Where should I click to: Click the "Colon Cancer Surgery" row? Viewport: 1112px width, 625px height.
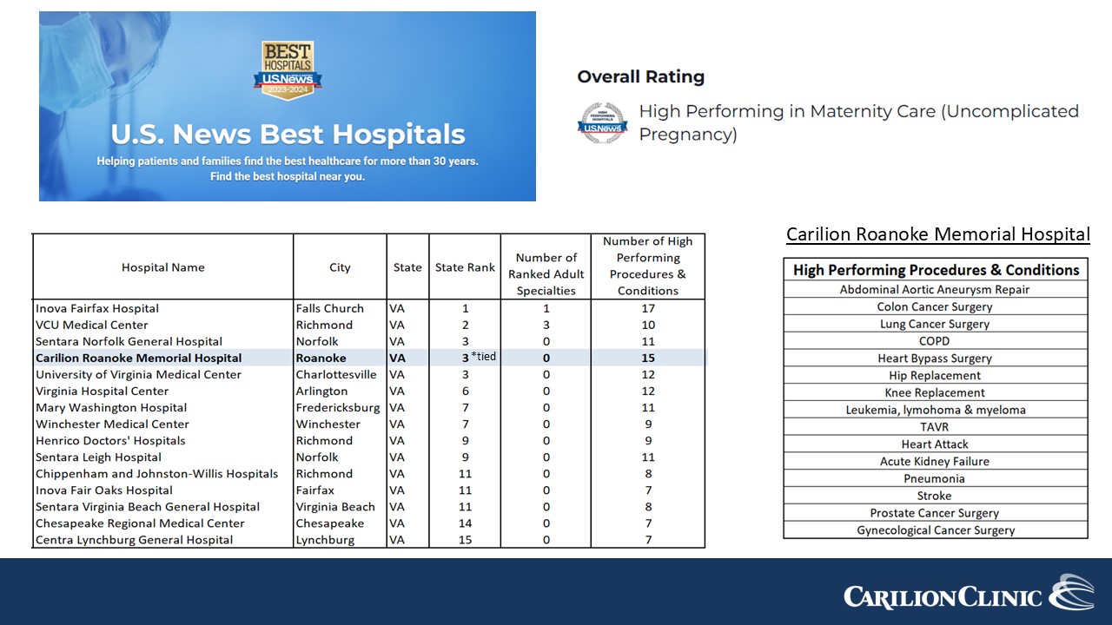click(x=936, y=306)
